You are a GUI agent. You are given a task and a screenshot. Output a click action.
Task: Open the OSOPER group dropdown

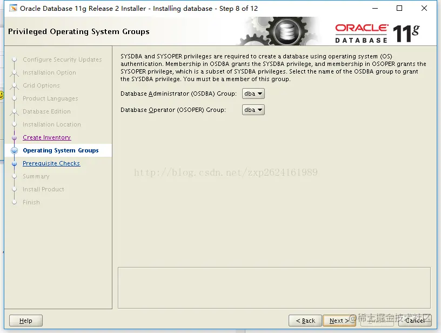(253, 110)
